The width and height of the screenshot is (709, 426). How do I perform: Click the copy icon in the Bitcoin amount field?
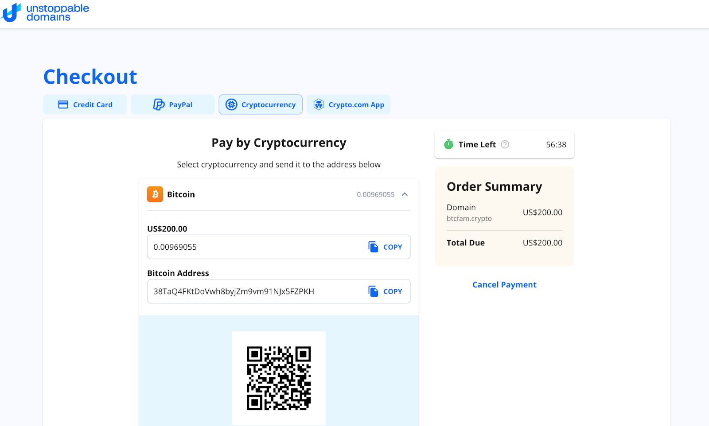pyautogui.click(x=373, y=247)
